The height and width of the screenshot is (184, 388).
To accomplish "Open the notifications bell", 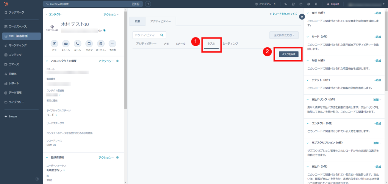I will pyautogui.click(x=316, y=4).
